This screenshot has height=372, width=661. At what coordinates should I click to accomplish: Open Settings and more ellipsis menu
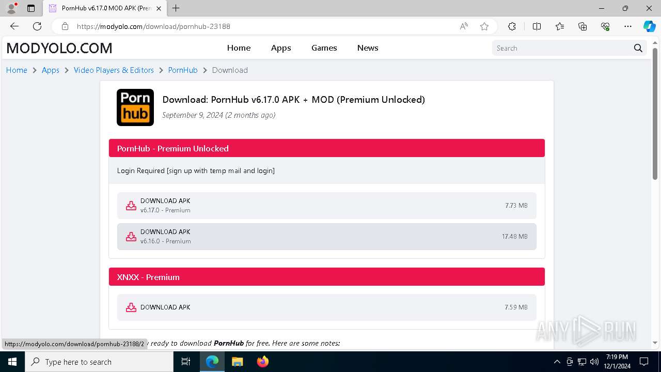click(x=628, y=26)
